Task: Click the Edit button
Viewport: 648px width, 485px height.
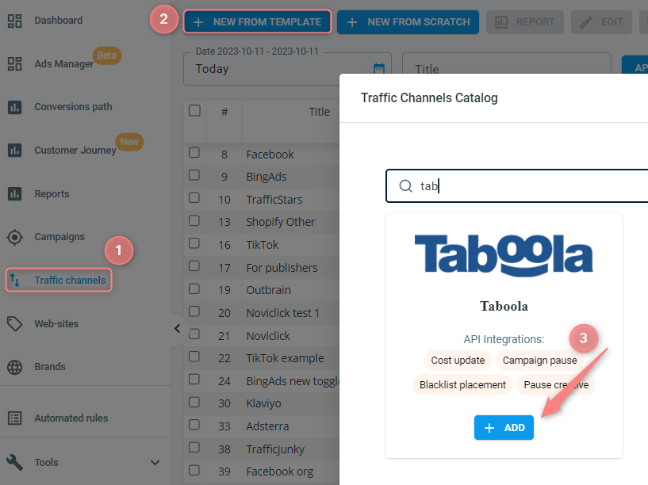Action: point(601,22)
